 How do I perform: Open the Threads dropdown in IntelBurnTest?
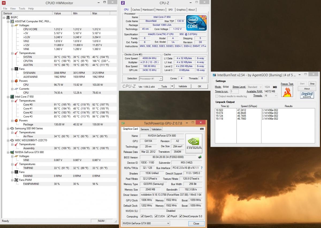click(x=270, y=96)
